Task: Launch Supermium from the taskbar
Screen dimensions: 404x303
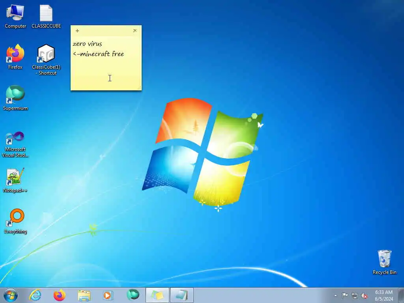Action: (133, 295)
